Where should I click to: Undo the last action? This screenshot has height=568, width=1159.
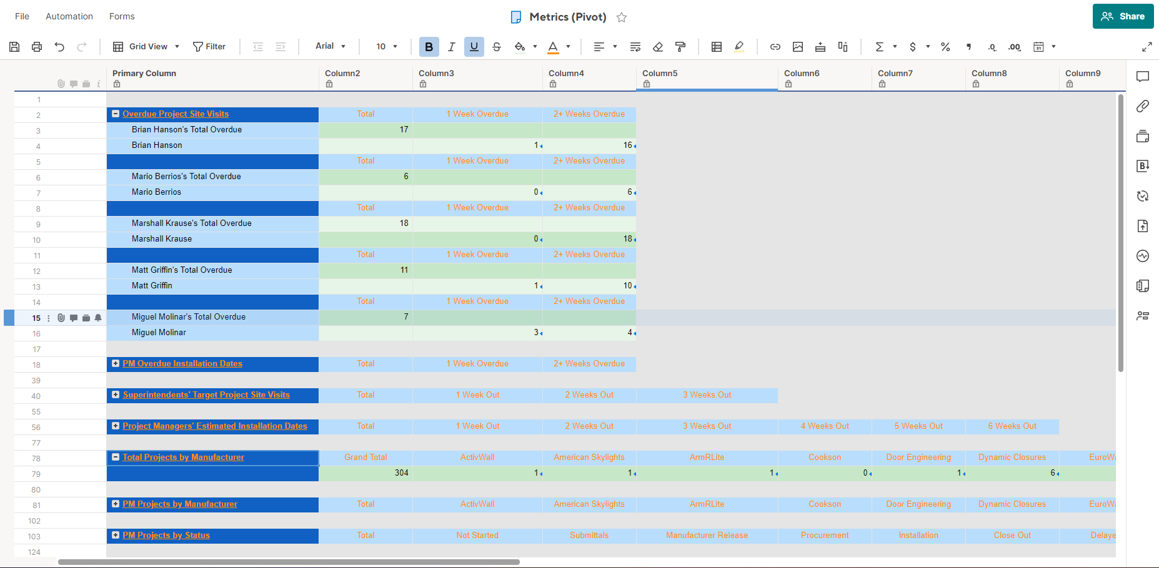tap(59, 47)
